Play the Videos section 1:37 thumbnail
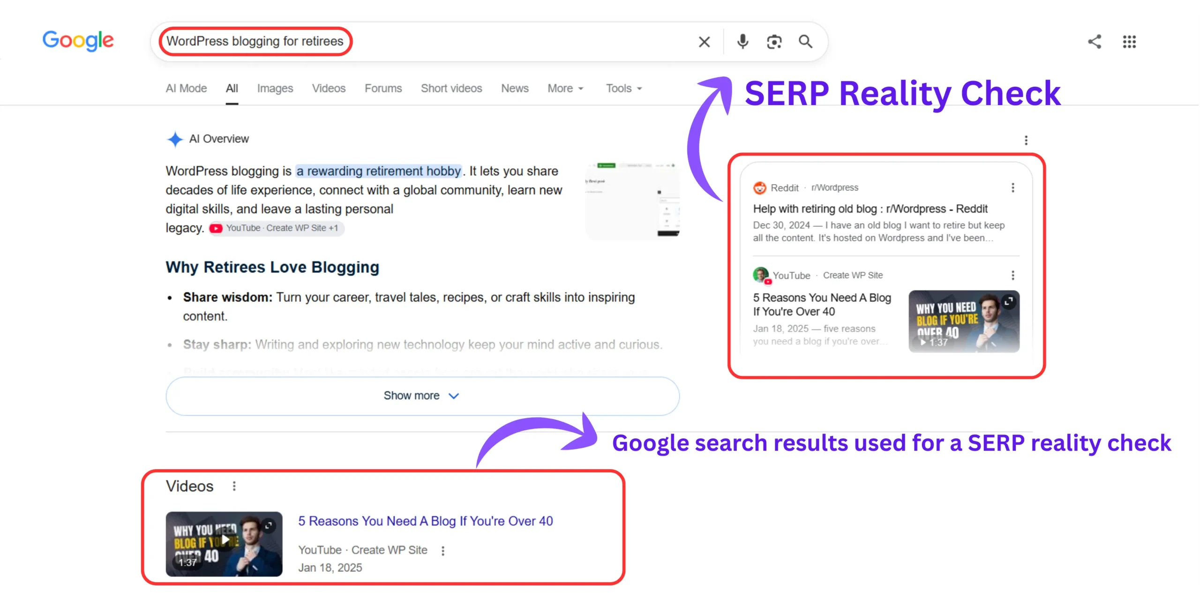 [x=224, y=544]
